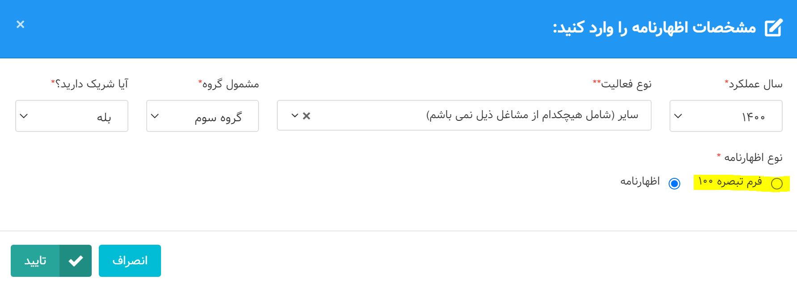Click the chevron arrow in the نوع فعالیت field
Screen dimensions: 797x288
coord(295,116)
